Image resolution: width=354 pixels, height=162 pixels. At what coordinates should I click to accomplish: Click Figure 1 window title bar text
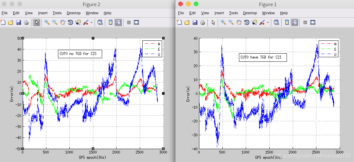point(267,4)
